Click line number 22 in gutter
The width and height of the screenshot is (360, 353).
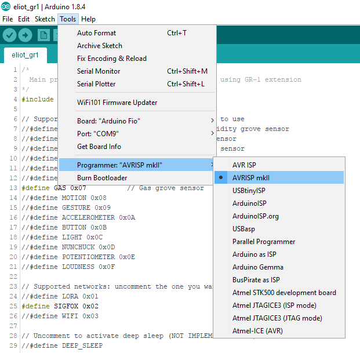click(x=13, y=276)
